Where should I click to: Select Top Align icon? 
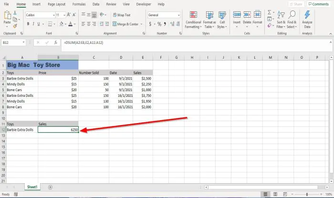(x=83, y=14)
